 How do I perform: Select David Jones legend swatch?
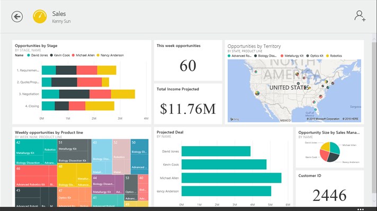pyautogui.click(x=29, y=55)
